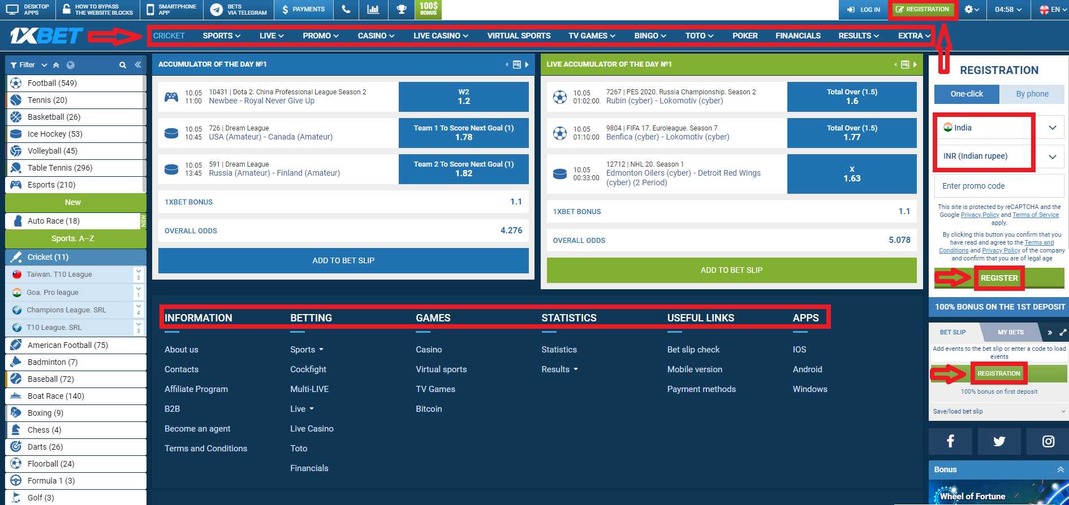The image size is (1069, 505).
Task: Select W2 1.2 odds for Newbee match
Action: point(464,97)
